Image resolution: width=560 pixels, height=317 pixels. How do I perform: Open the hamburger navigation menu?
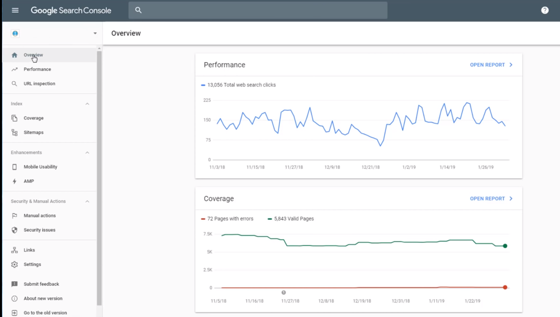point(15,11)
